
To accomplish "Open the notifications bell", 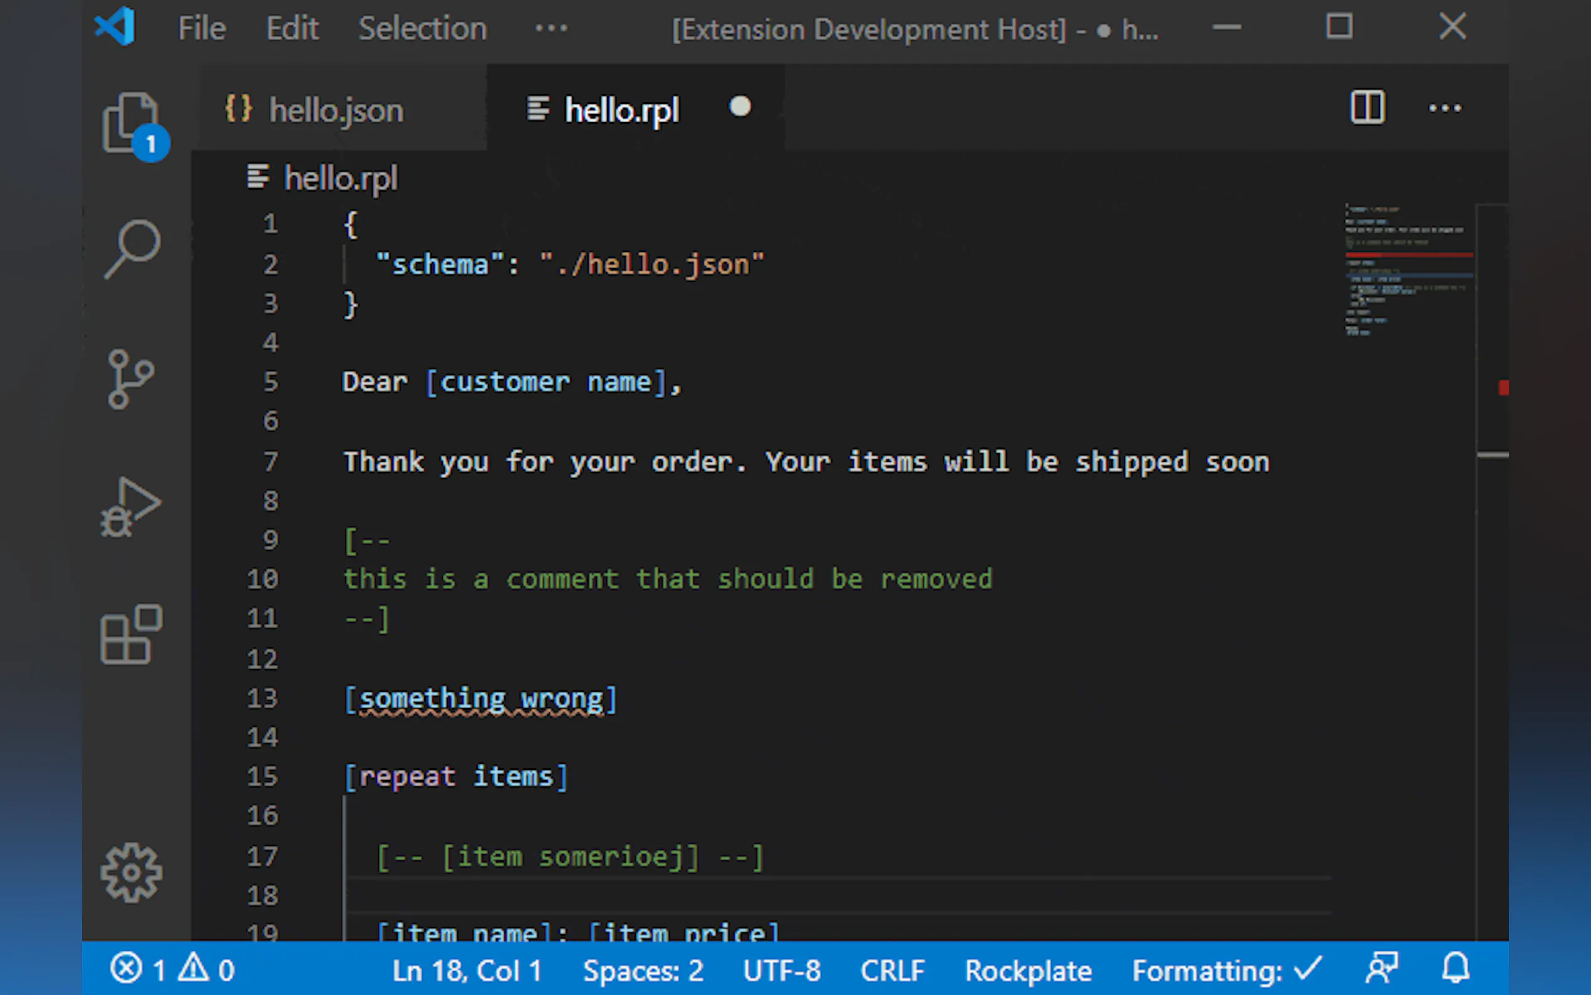I will [x=1456, y=969].
